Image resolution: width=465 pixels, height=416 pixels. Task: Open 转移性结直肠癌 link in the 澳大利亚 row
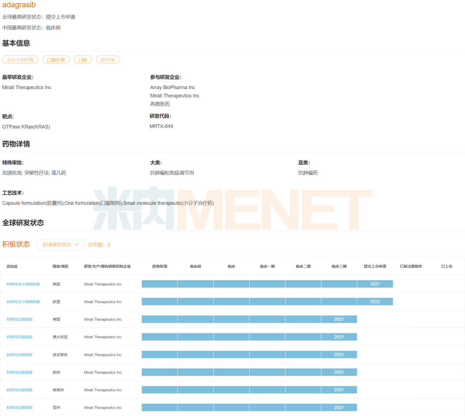(19, 337)
